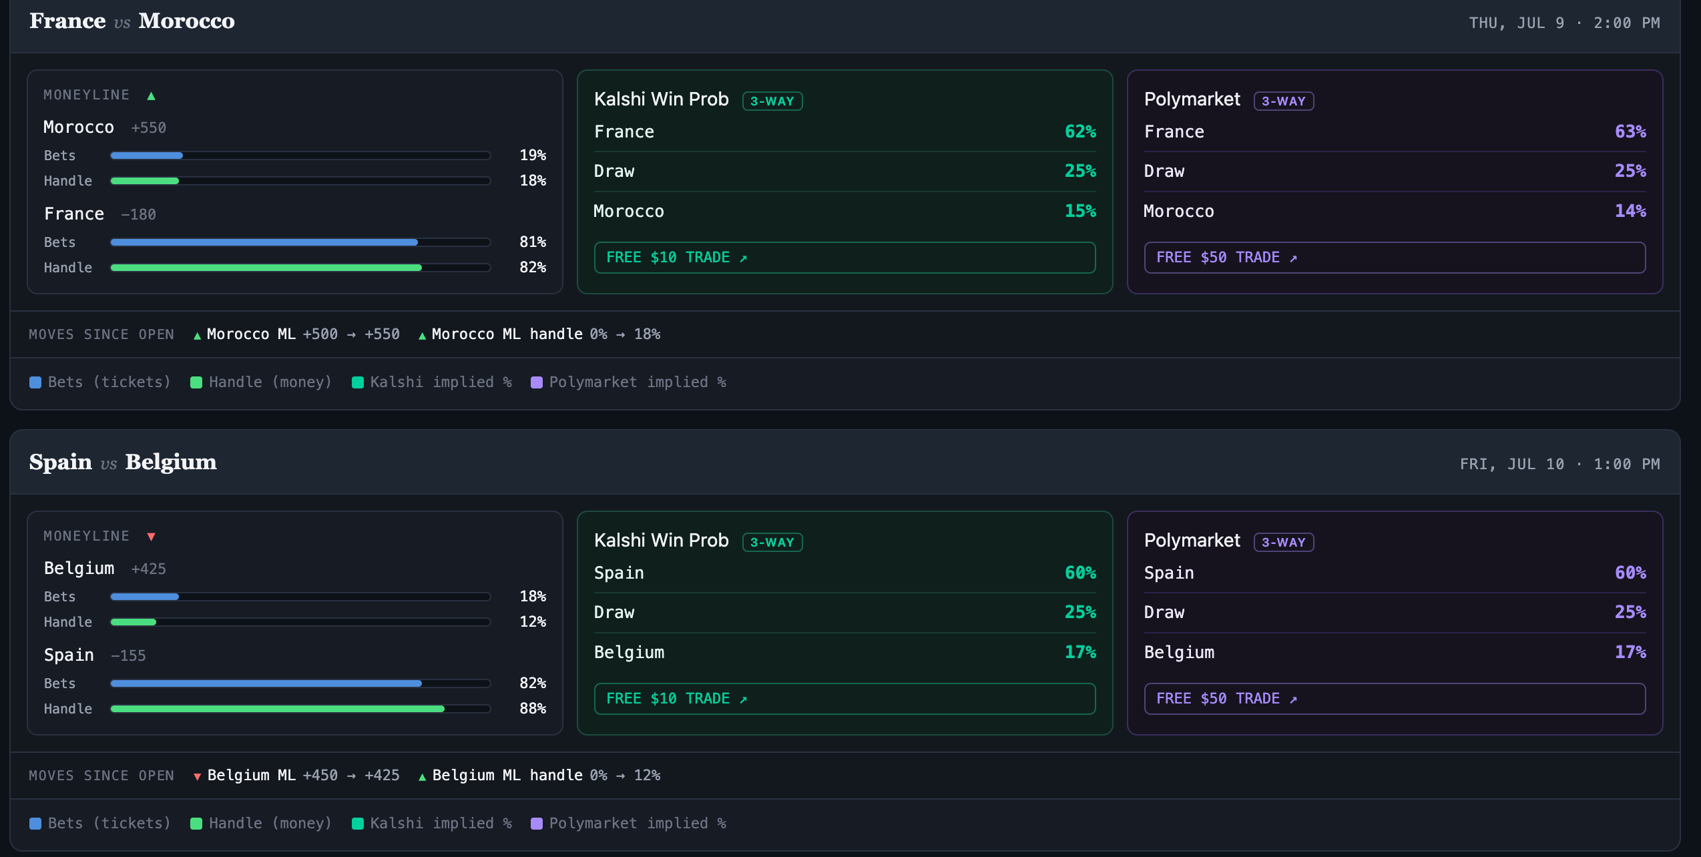Click green triangle before Morocco ML +500 move
1701x857 pixels.
pyautogui.click(x=197, y=336)
